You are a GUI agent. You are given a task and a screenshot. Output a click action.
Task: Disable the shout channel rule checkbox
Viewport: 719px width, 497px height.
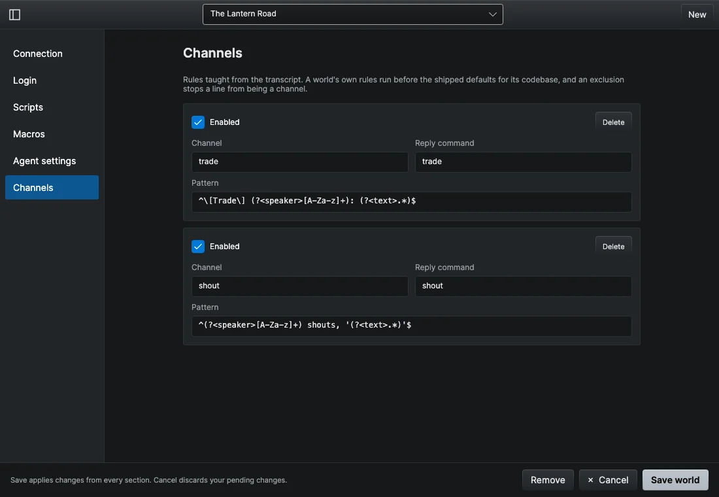[198, 247]
